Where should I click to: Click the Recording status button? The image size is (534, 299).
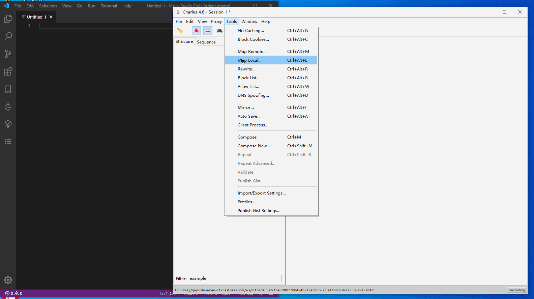517,290
